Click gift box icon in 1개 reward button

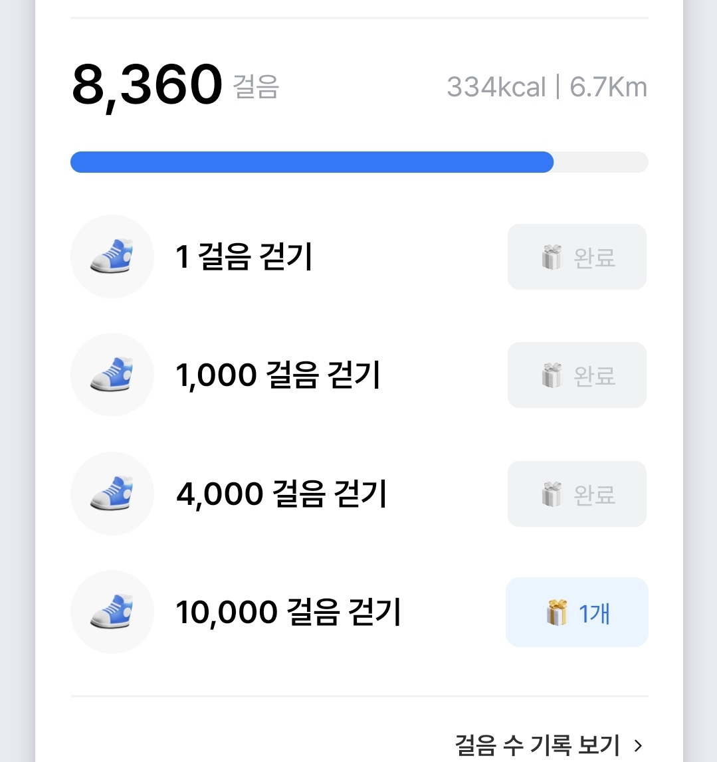pyautogui.click(x=557, y=613)
